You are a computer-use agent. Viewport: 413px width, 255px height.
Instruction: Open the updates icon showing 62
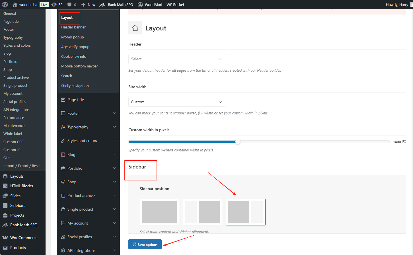click(54, 5)
